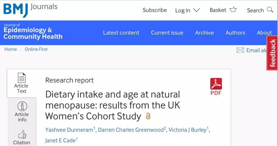
Task: Open author Yashvee Dunneram
Action: tap(69, 130)
